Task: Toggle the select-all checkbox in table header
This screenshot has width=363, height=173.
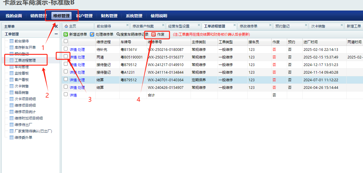Action: 66,41
